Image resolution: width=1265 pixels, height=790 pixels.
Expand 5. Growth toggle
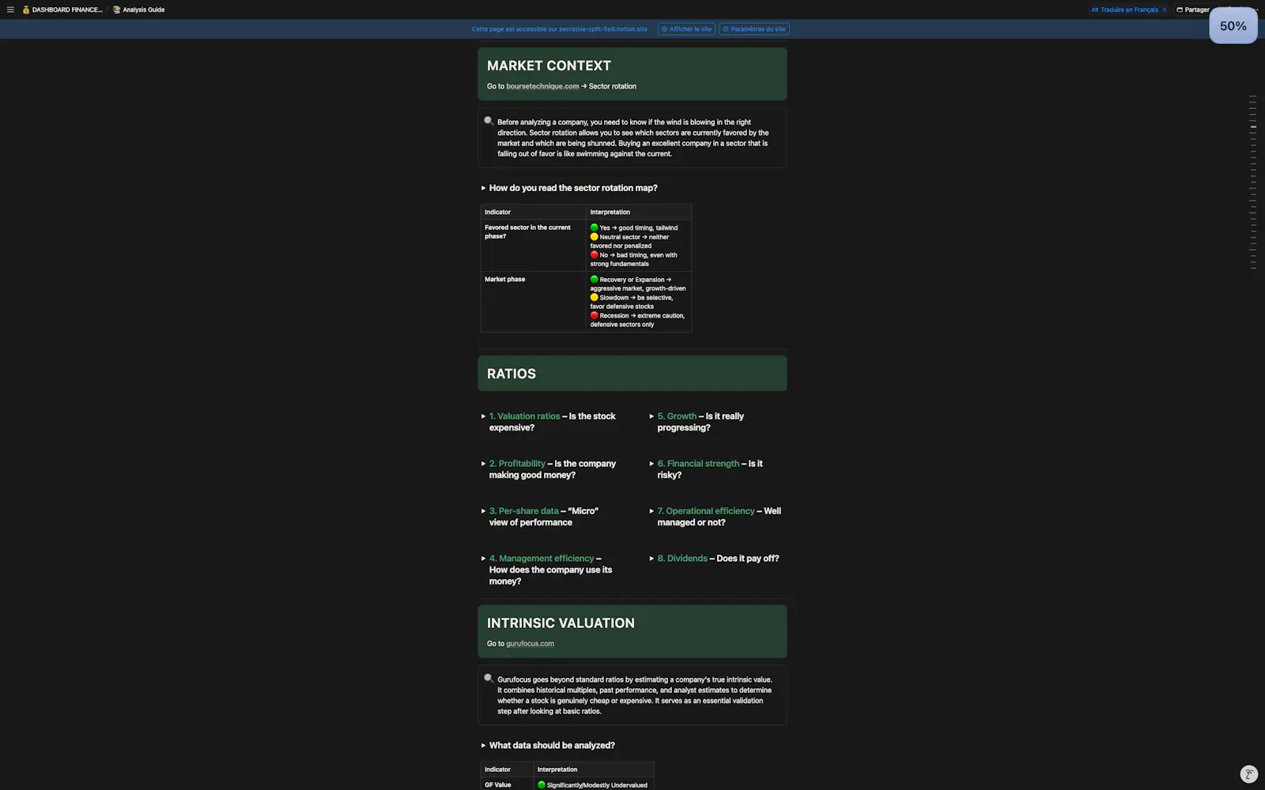[651, 416]
